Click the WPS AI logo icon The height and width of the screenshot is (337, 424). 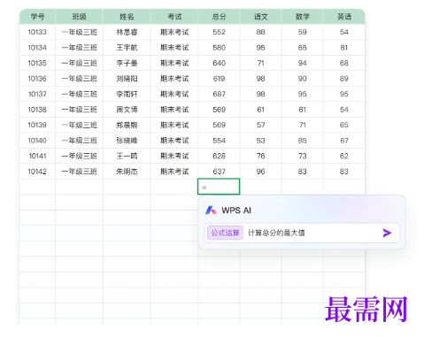click(x=211, y=211)
